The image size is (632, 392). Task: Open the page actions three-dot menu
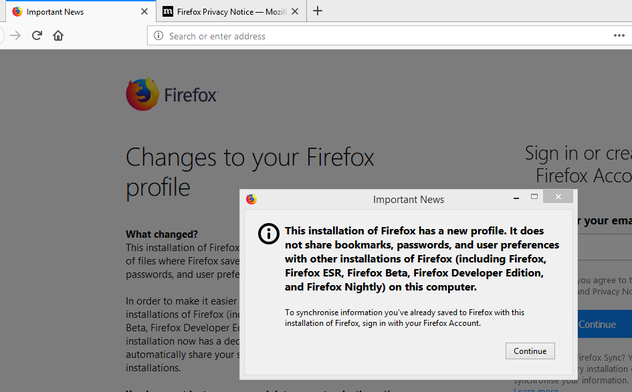(619, 35)
